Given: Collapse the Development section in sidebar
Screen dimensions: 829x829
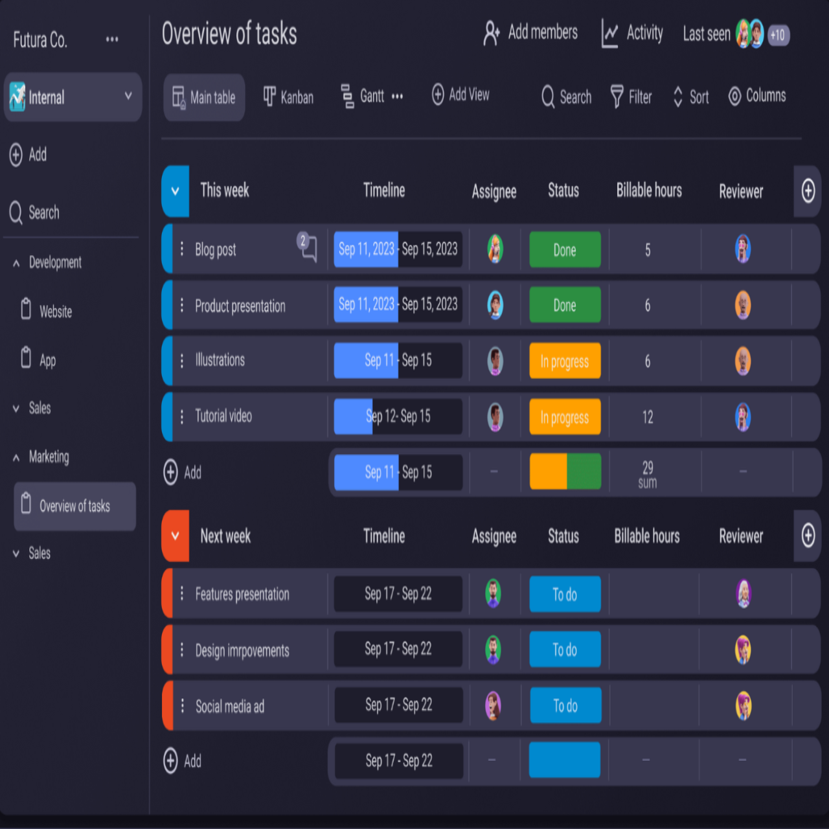Looking at the screenshot, I should click(16, 263).
